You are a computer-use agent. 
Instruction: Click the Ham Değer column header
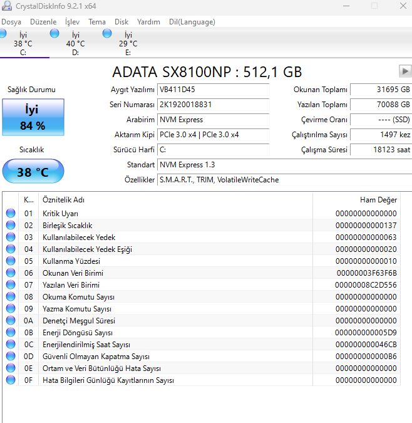[x=378, y=200]
